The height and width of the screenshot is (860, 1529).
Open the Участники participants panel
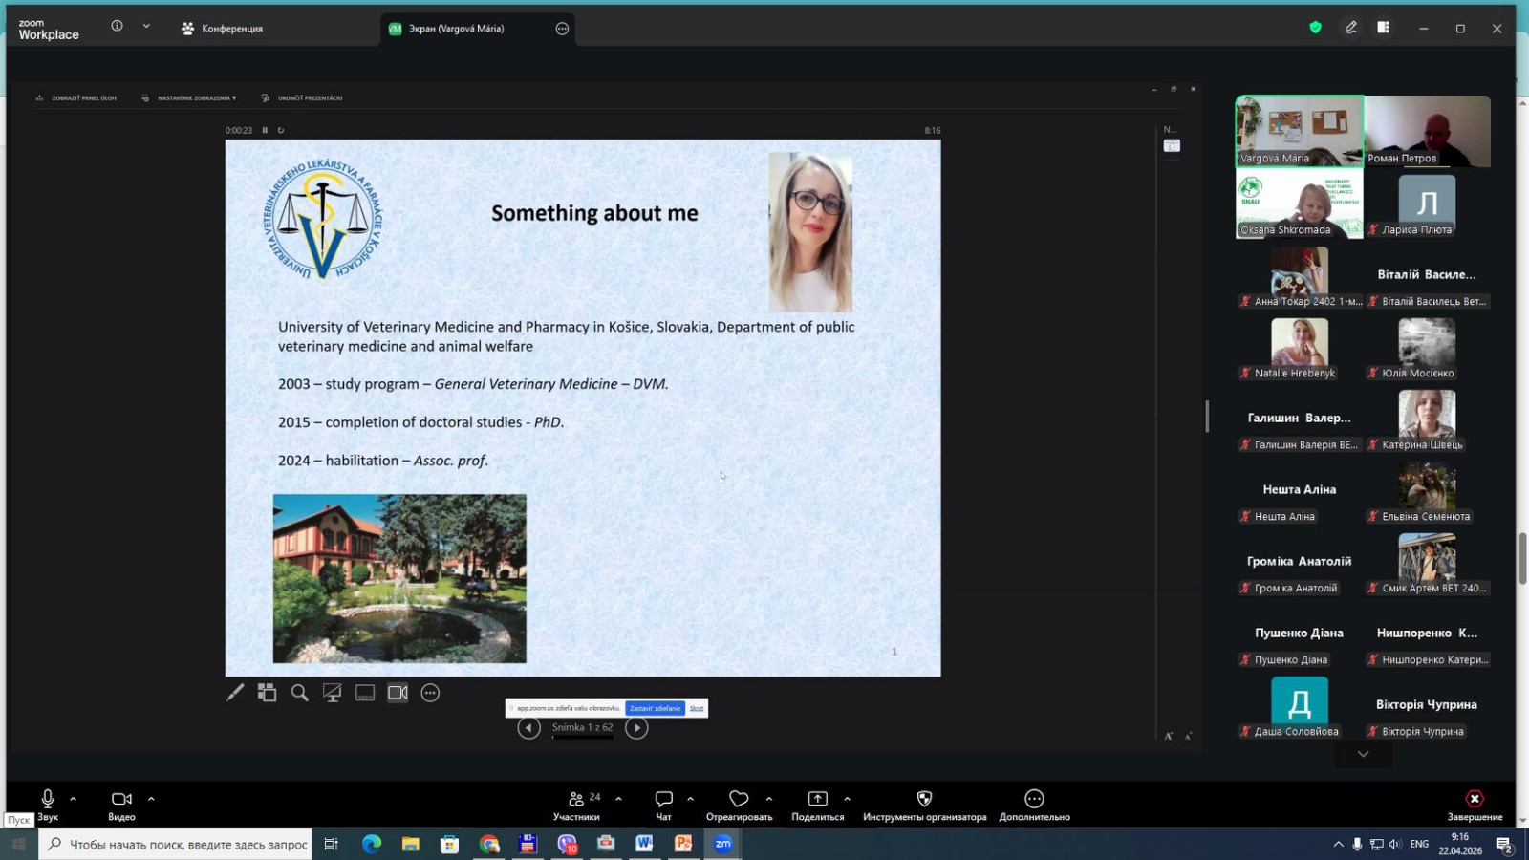(x=577, y=804)
